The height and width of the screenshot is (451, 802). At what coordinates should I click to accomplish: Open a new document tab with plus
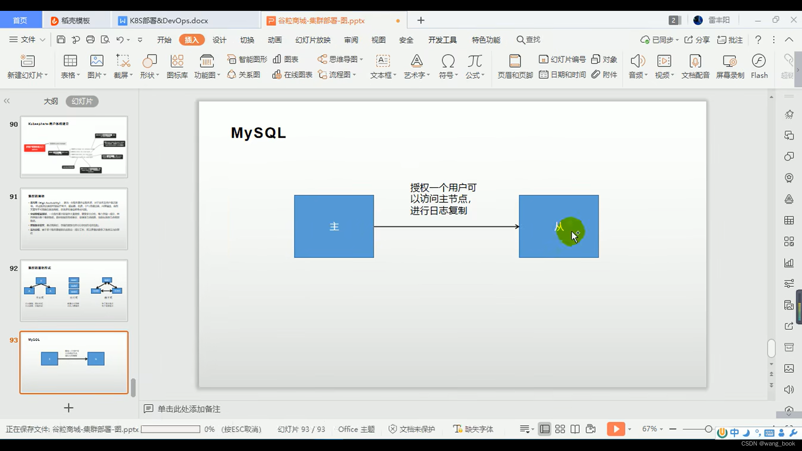[x=421, y=20]
